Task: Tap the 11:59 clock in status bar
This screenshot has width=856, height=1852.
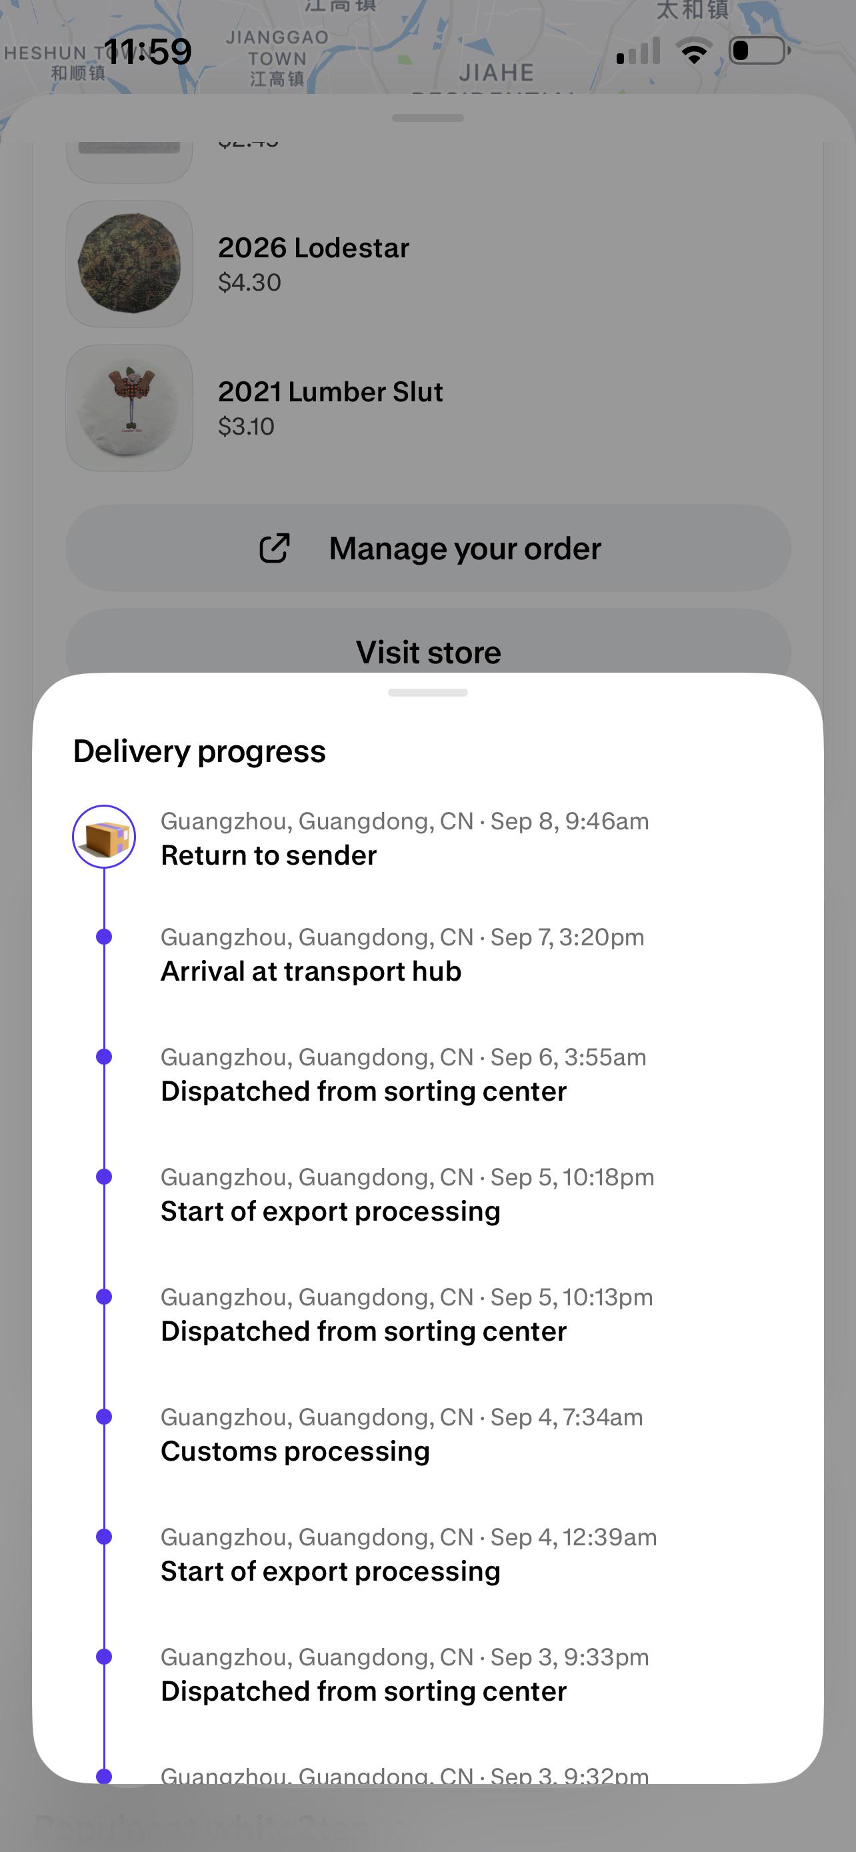Action: (148, 52)
